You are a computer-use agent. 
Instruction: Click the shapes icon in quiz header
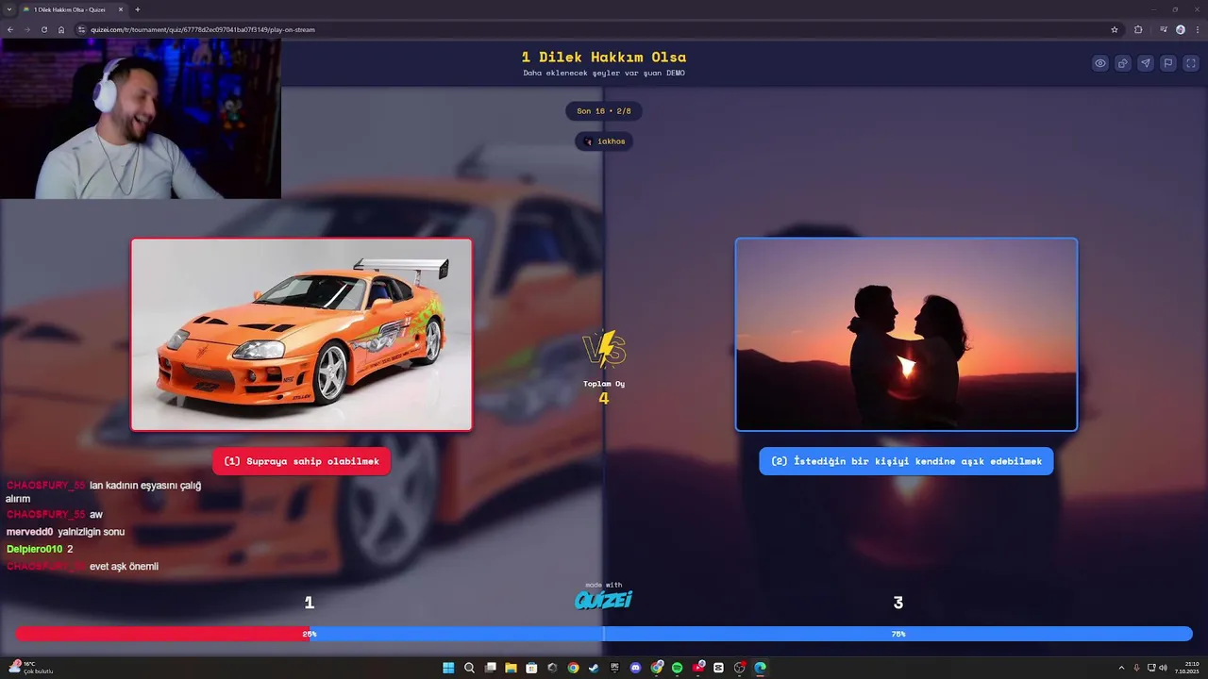tap(1123, 63)
